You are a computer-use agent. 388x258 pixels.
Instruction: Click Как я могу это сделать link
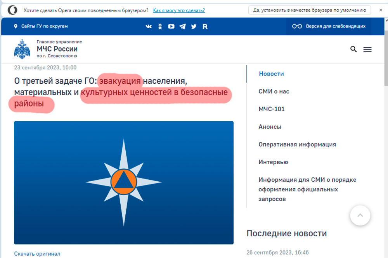pyautogui.click(x=179, y=10)
